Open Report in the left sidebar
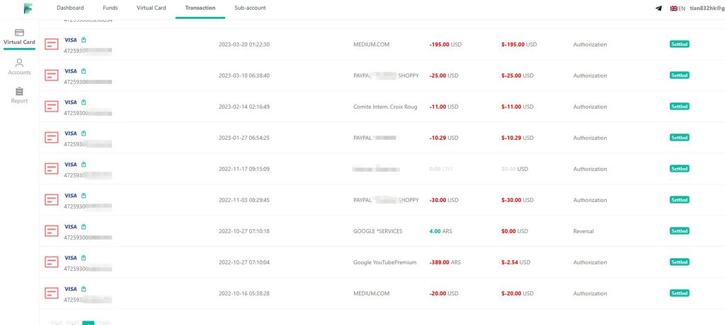Viewport: 725px width, 325px height. (19, 95)
